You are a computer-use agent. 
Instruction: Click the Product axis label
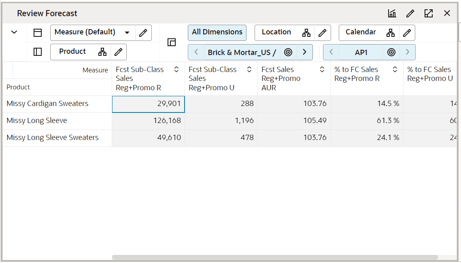pos(18,87)
